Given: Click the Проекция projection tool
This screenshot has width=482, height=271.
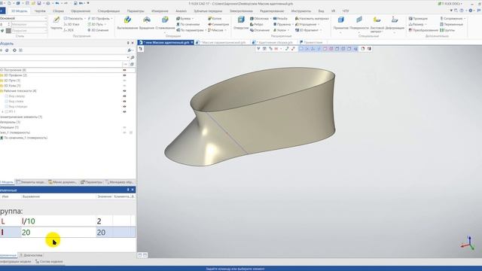Looking at the screenshot, I should pos(418,18).
